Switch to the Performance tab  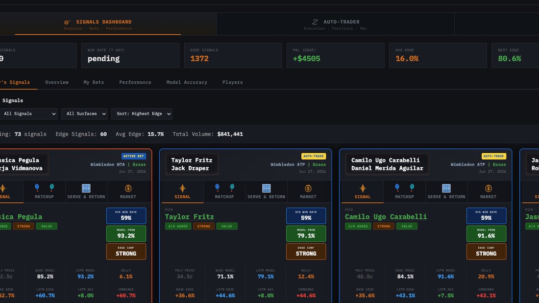pos(135,82)
